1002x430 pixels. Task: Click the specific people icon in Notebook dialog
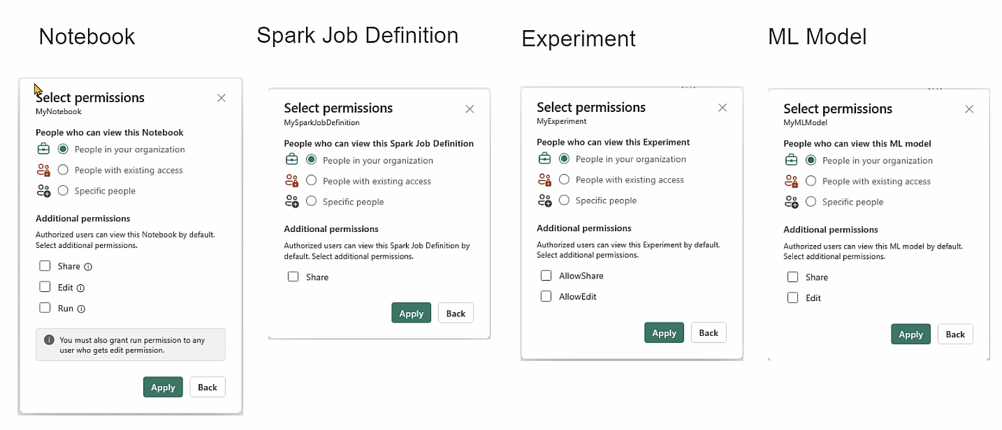(x=43, y=191)
